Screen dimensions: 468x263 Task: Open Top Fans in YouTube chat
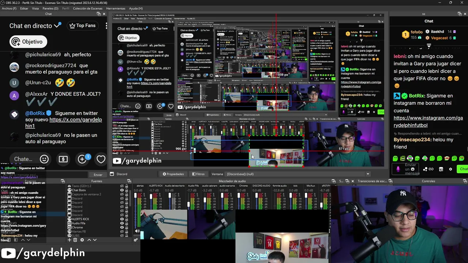82,26
